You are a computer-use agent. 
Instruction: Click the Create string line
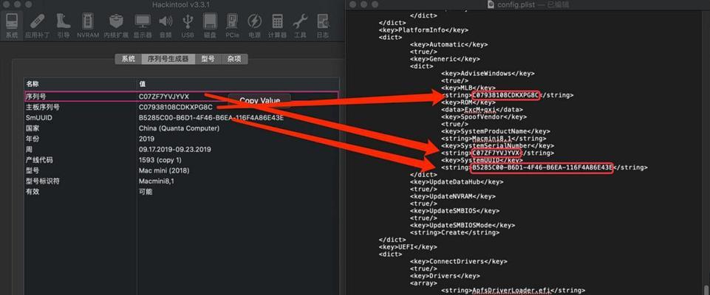click(454, 232)
